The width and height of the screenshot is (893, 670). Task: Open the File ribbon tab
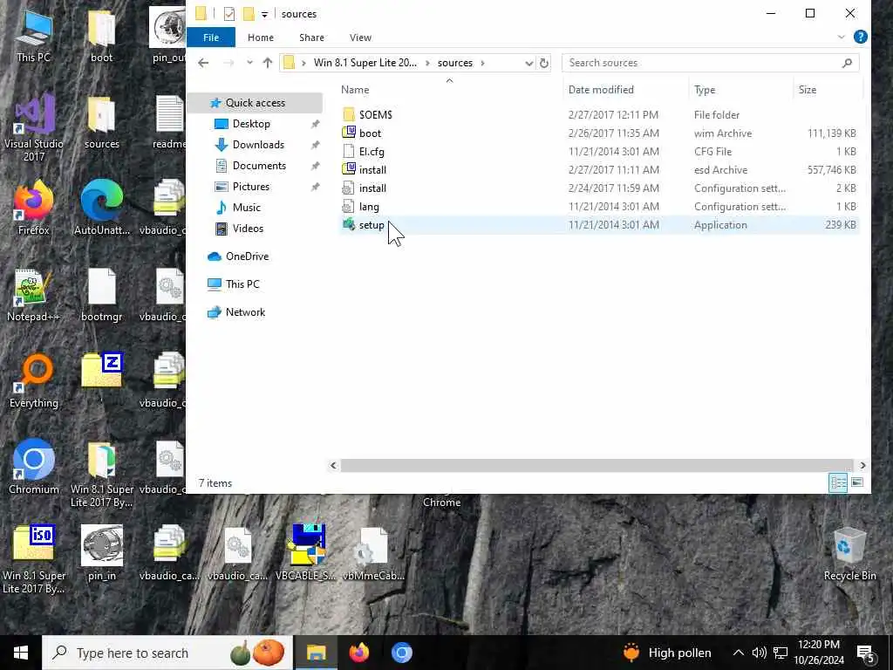[211, 37]
